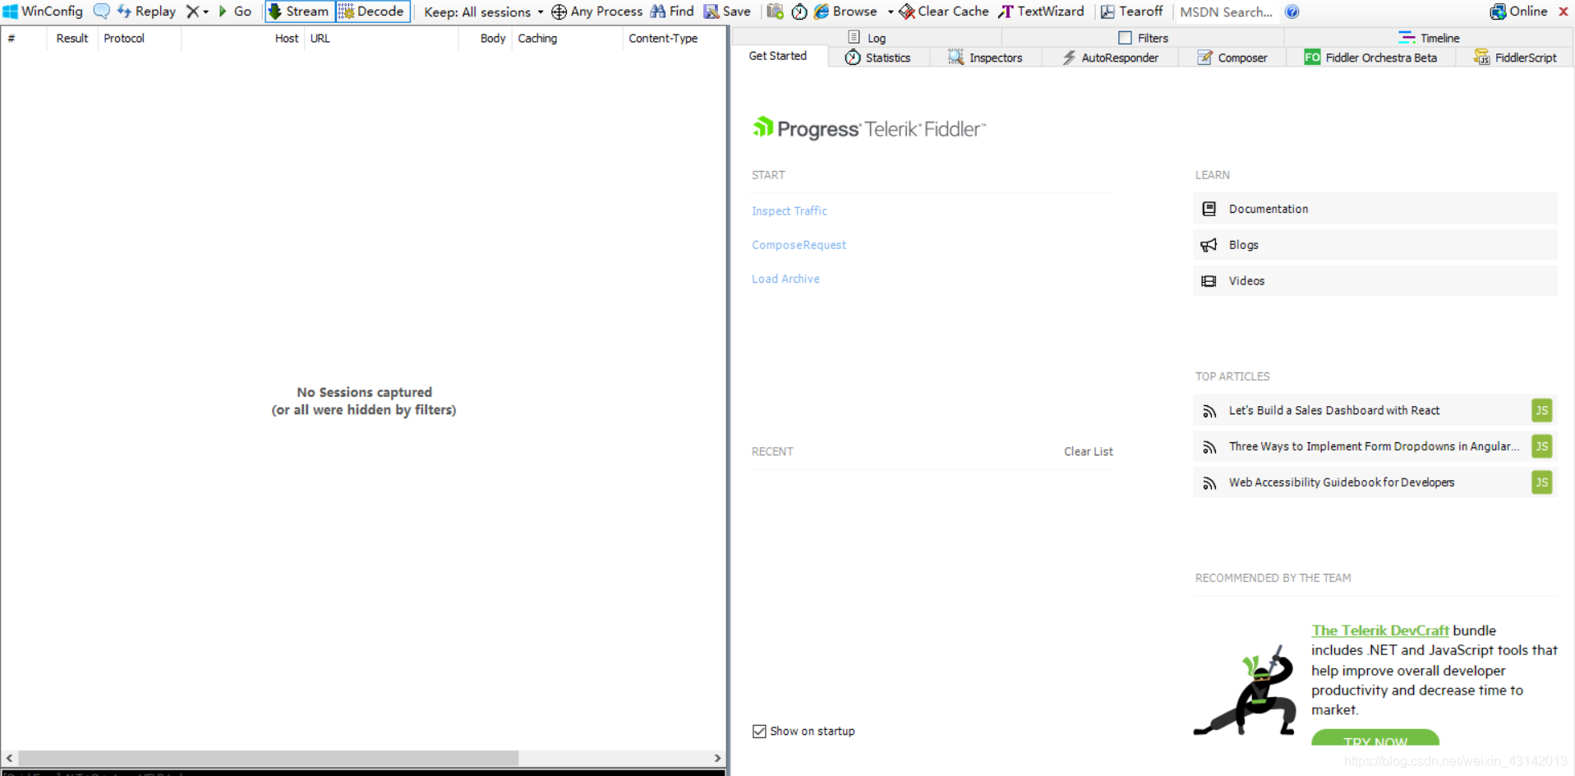Switch to the Timeline tab
The height and width of the screenshot is (776, 1575).
[1429, 38]
